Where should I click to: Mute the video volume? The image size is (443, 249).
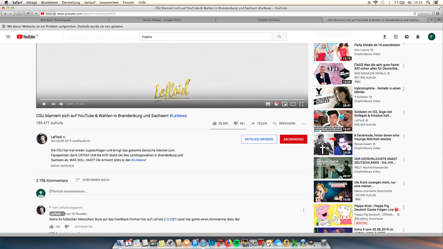tap(61, 104)
